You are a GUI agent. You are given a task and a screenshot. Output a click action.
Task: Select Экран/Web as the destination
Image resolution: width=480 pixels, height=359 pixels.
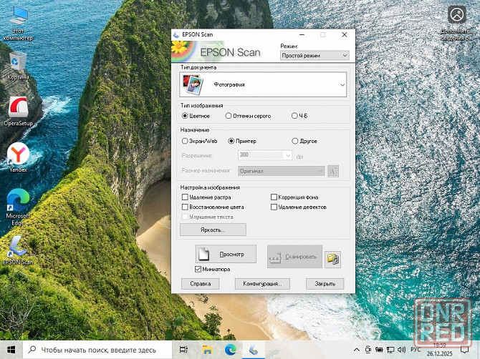point(186,142)
